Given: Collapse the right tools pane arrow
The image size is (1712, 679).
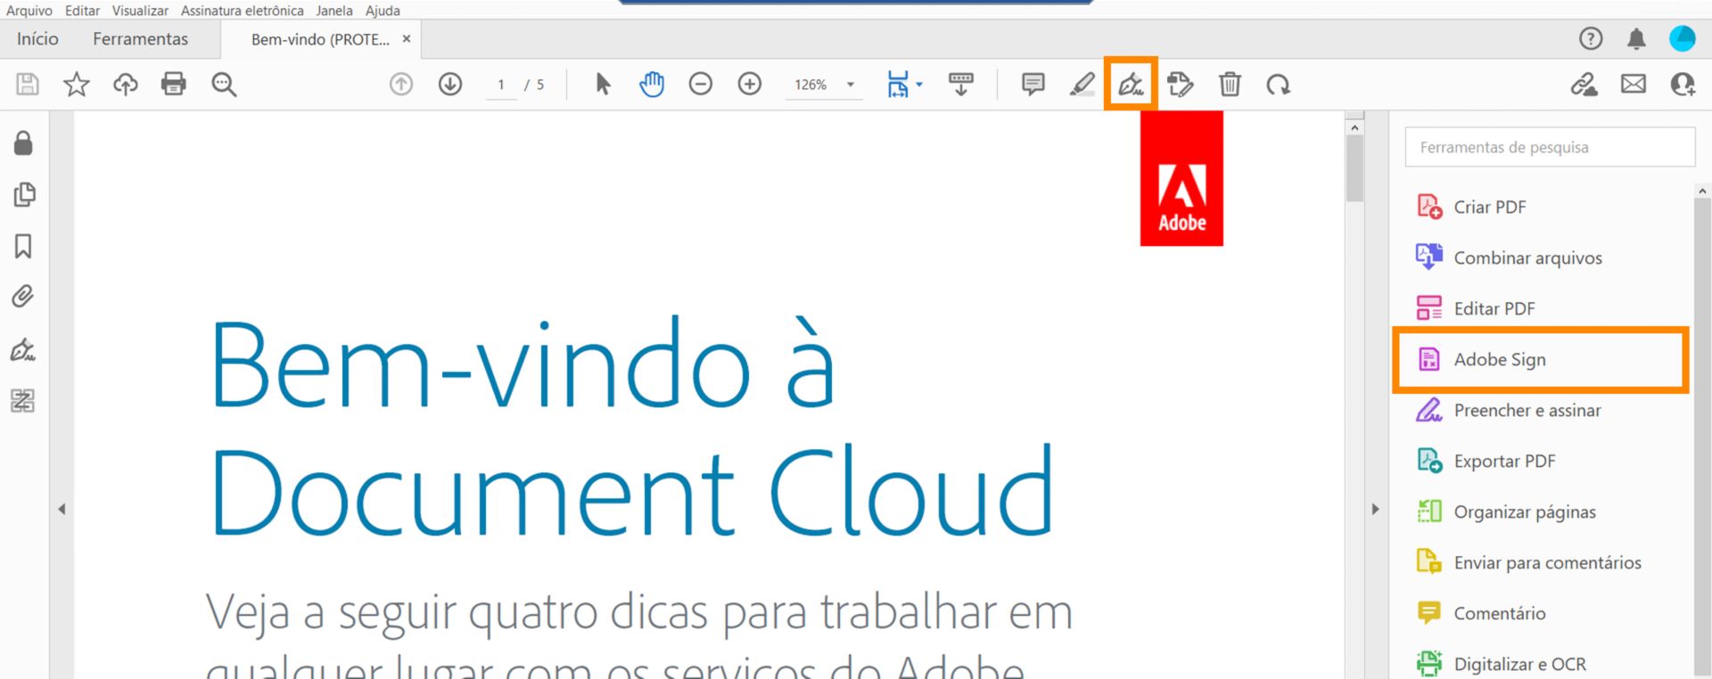Looking at the screenshot, I should [x=1375, y=510].
